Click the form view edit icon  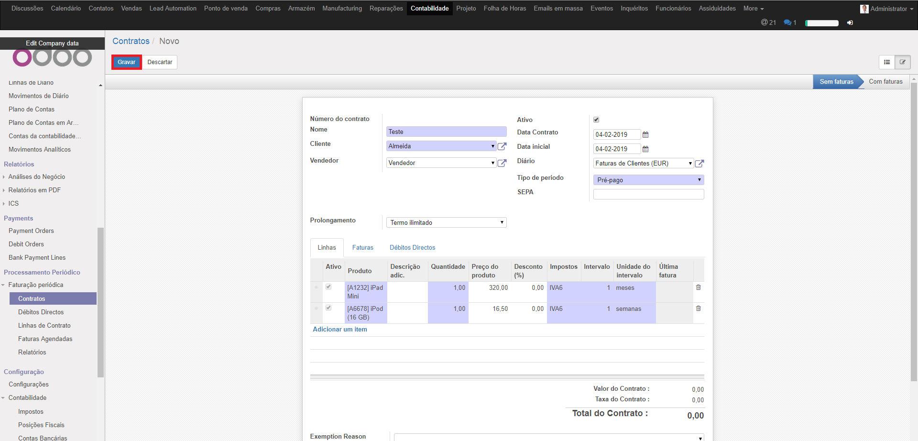click(x=902, y=62)
